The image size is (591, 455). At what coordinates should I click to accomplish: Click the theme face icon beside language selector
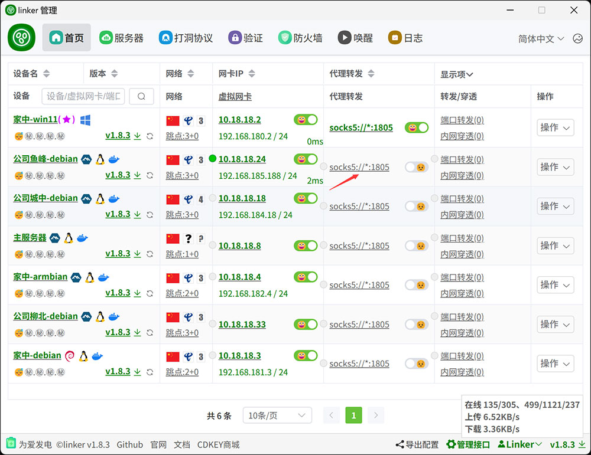pyautogui.click(x=577, y=38)
